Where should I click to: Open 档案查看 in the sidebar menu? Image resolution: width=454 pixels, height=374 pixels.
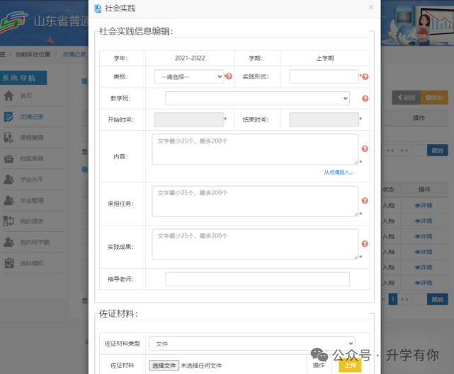tap(32, 158)
